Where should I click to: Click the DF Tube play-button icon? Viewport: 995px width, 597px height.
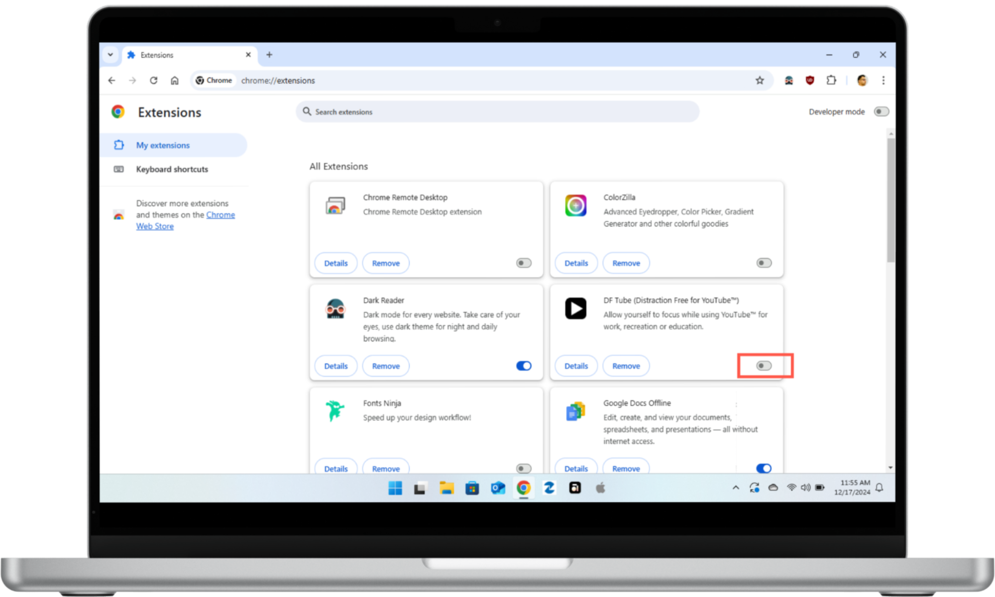pos(575,308)
